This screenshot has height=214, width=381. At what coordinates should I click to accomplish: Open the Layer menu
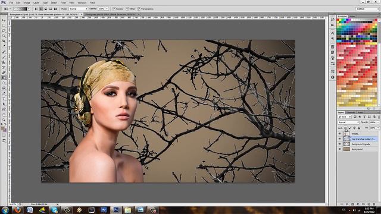coord(36,2)
